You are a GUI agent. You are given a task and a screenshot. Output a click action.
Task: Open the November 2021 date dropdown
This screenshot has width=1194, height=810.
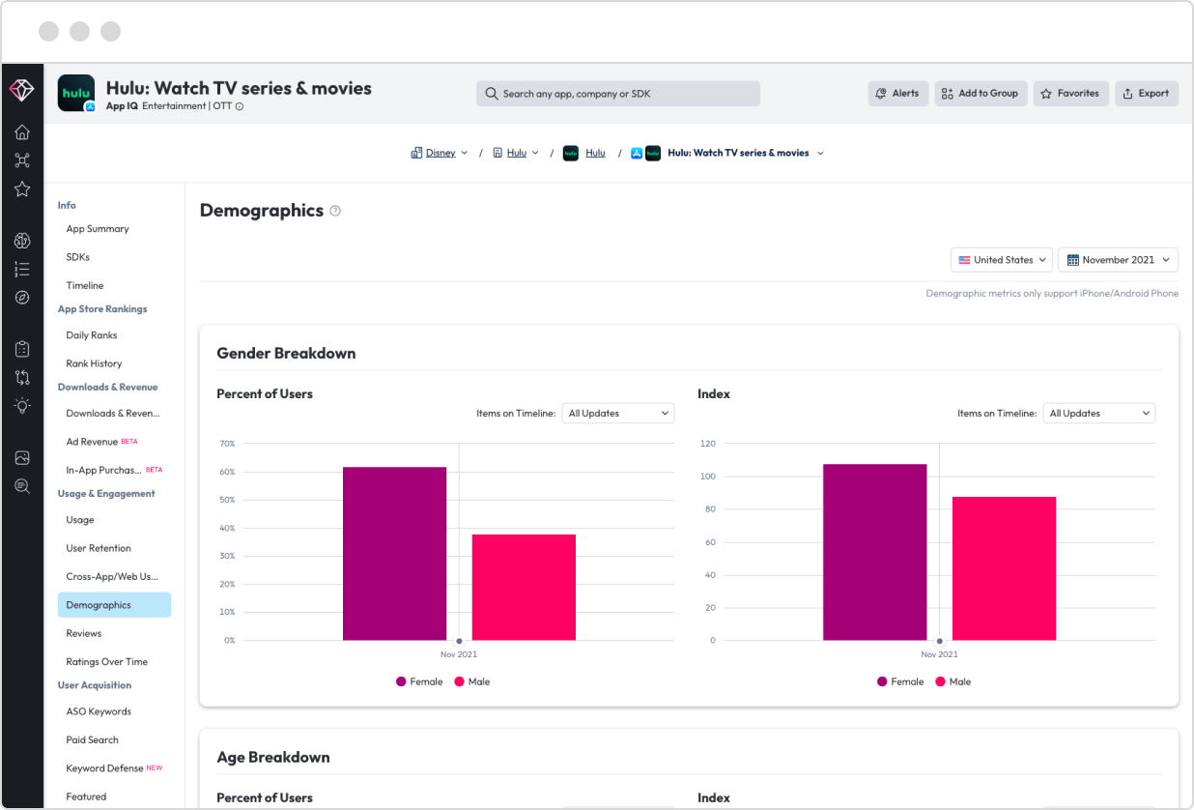coord(1117,260)
